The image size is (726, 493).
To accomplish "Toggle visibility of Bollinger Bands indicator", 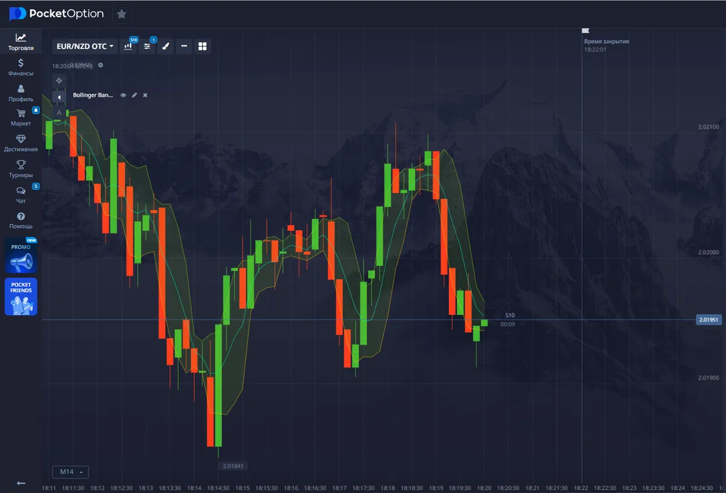I will 123,95.
